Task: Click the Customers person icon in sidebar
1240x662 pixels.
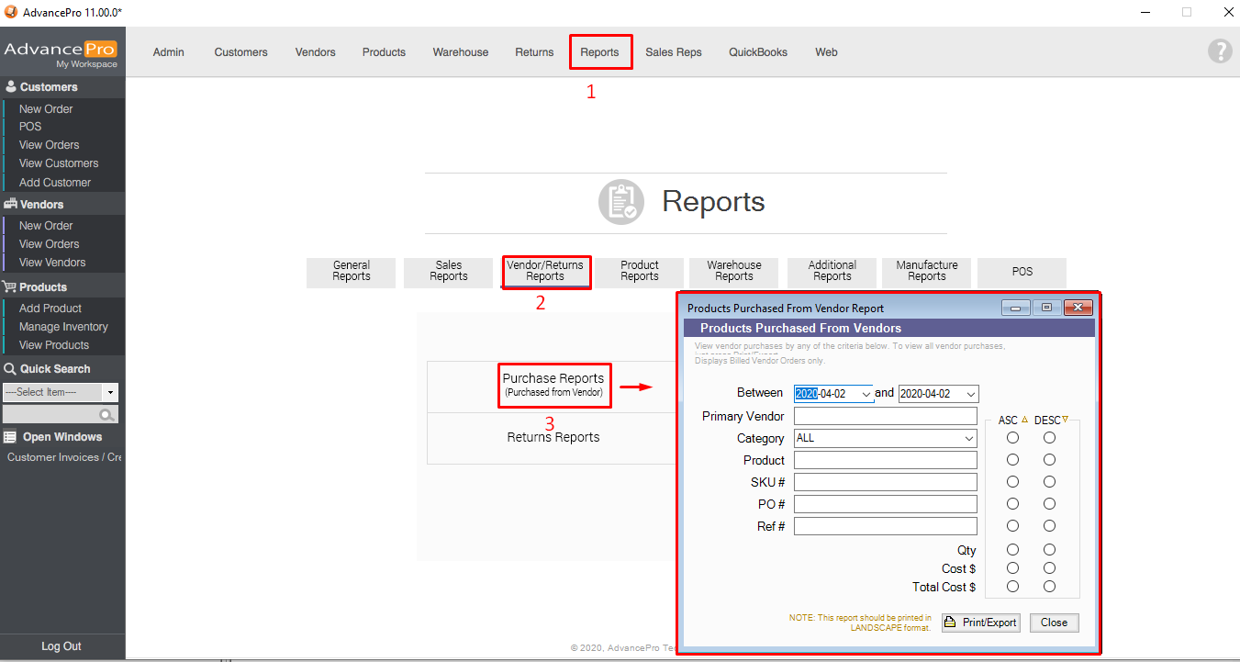Action: click(x=11, y=87)
